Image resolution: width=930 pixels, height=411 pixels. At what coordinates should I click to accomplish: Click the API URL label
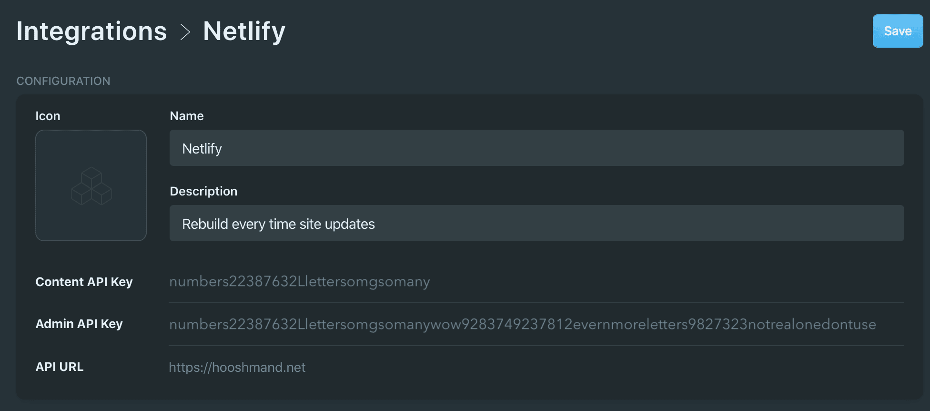(60, 367)
